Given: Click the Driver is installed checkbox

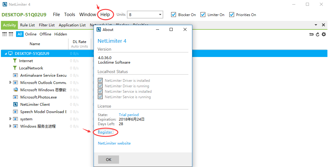Looking at the screenshot, I should (x=100, y=80).
